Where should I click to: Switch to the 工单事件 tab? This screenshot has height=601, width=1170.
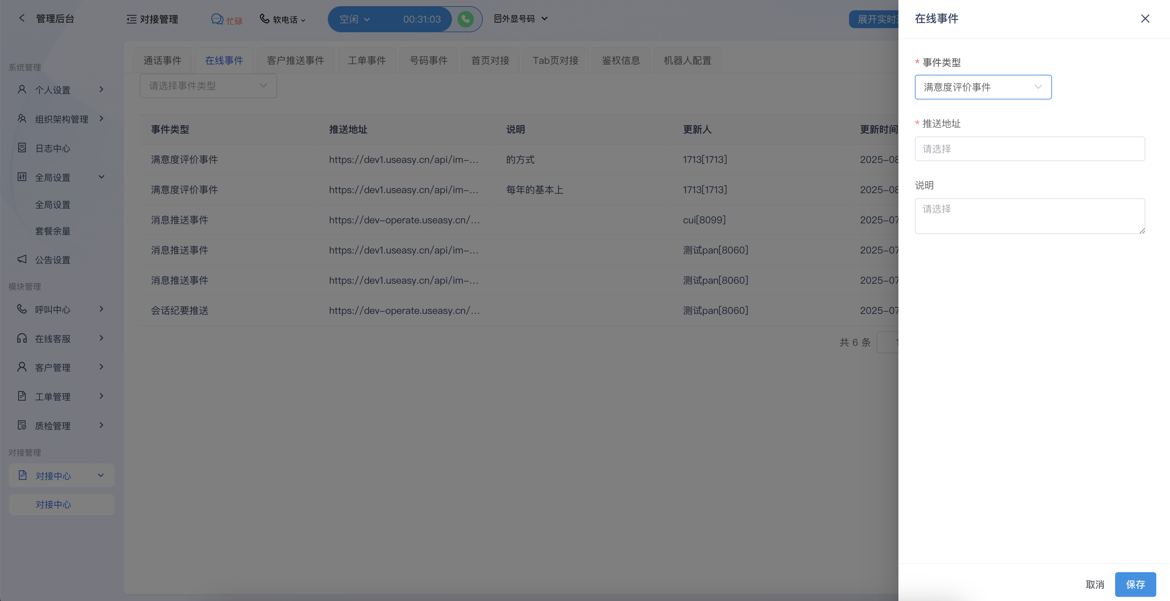[x=367, y=60]
